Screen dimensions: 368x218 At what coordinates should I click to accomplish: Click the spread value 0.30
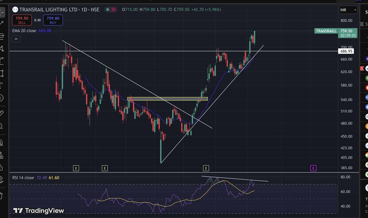37,20
